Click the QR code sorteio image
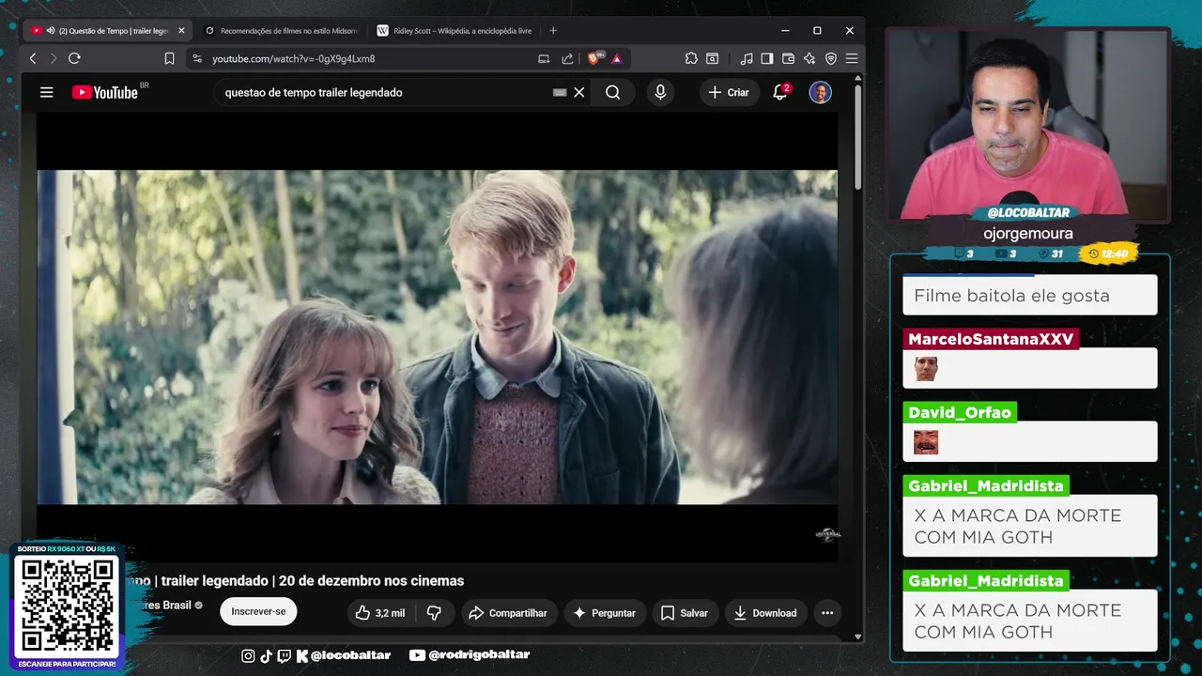The image size is (1202, 676). pyautogui.click(x=67, y=607)
